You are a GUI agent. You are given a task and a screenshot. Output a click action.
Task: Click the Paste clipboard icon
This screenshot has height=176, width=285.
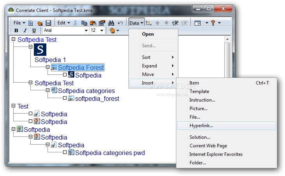pyautogui.click(x=93, y=23)
